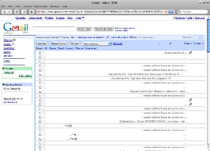Click the bug report toolbar icon
The image size is (210, 151).
point(32,12)
